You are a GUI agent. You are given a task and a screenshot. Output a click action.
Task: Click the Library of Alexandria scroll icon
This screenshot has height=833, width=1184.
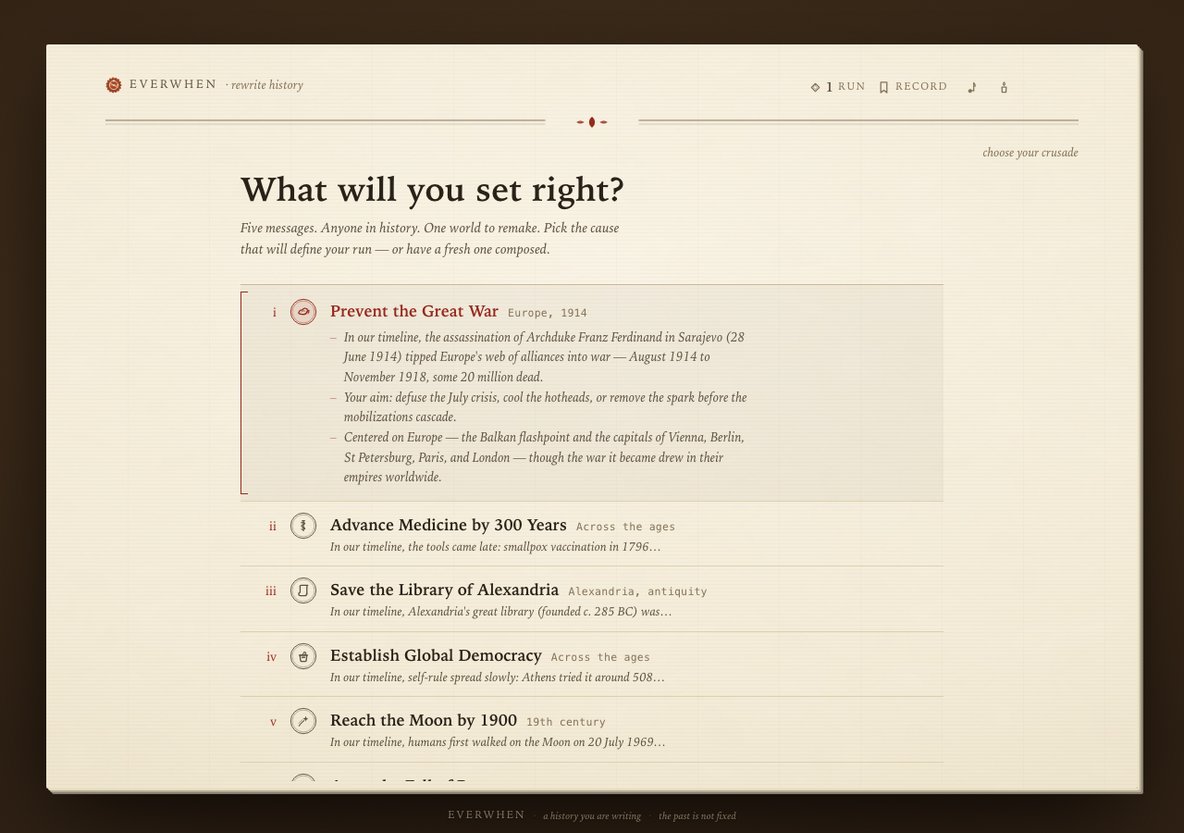(303, 591)
